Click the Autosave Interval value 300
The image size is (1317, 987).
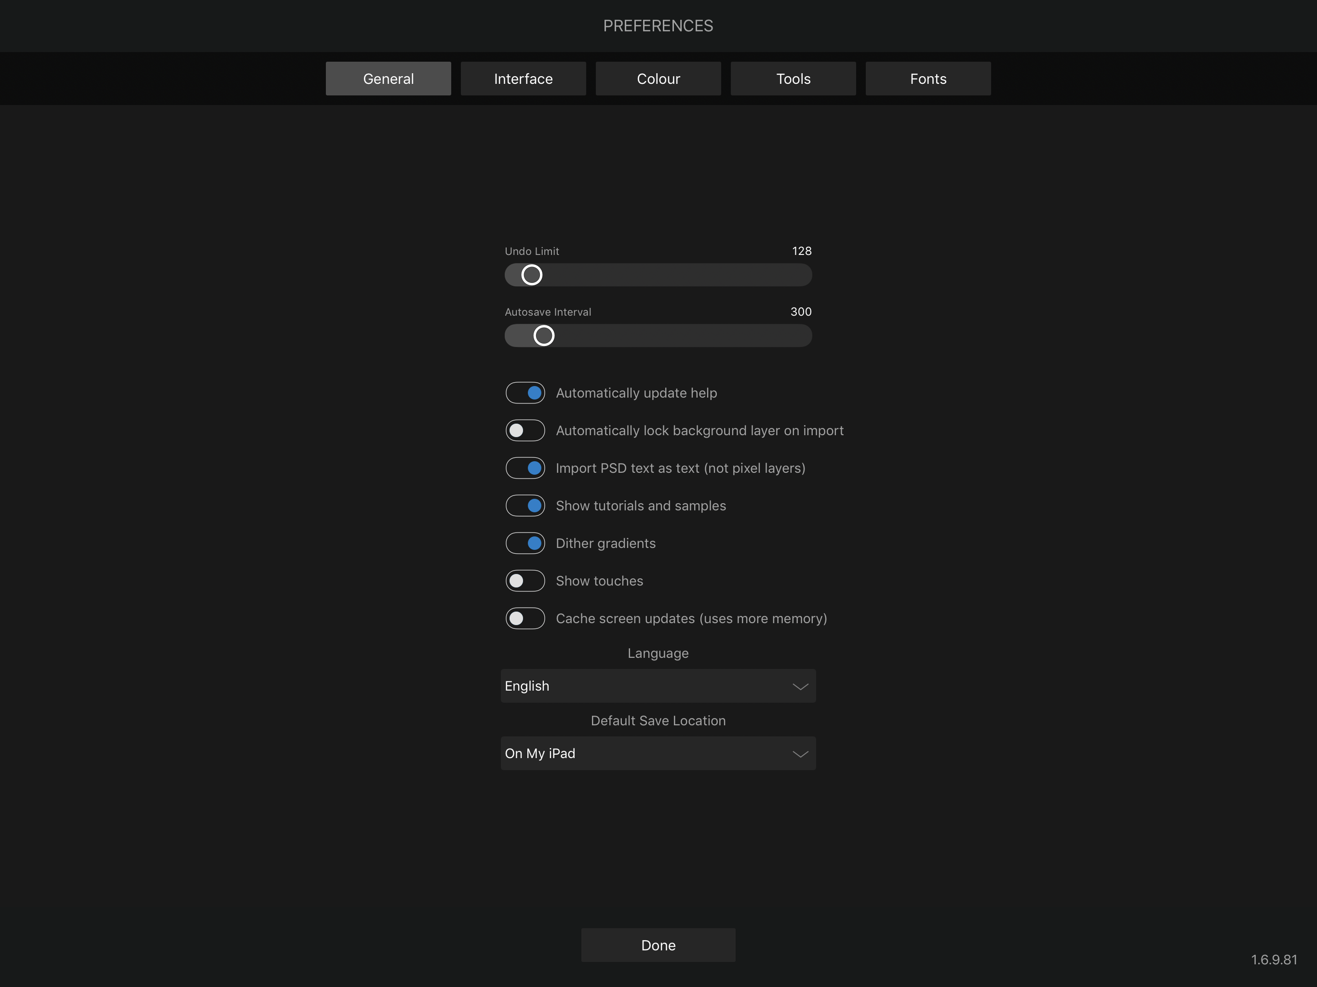(801, 312)
